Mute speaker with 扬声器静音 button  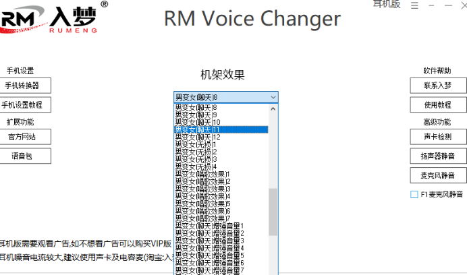[x=438, y=156]
